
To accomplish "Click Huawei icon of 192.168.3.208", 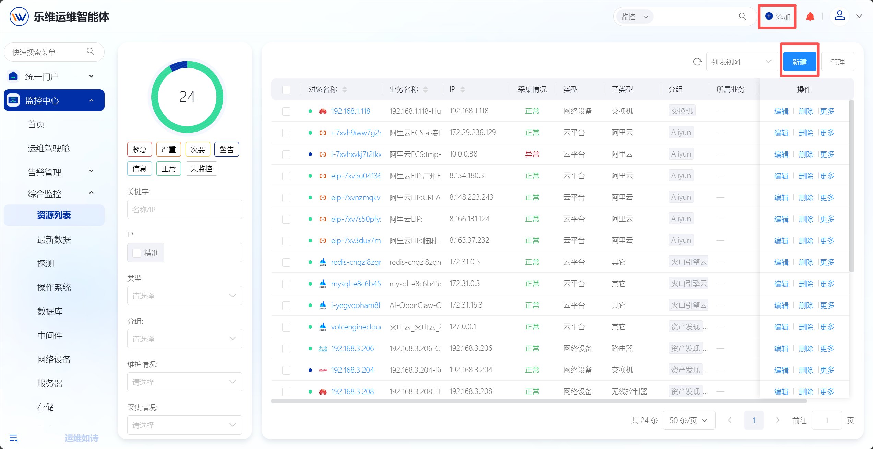I will tap(323, 392).
